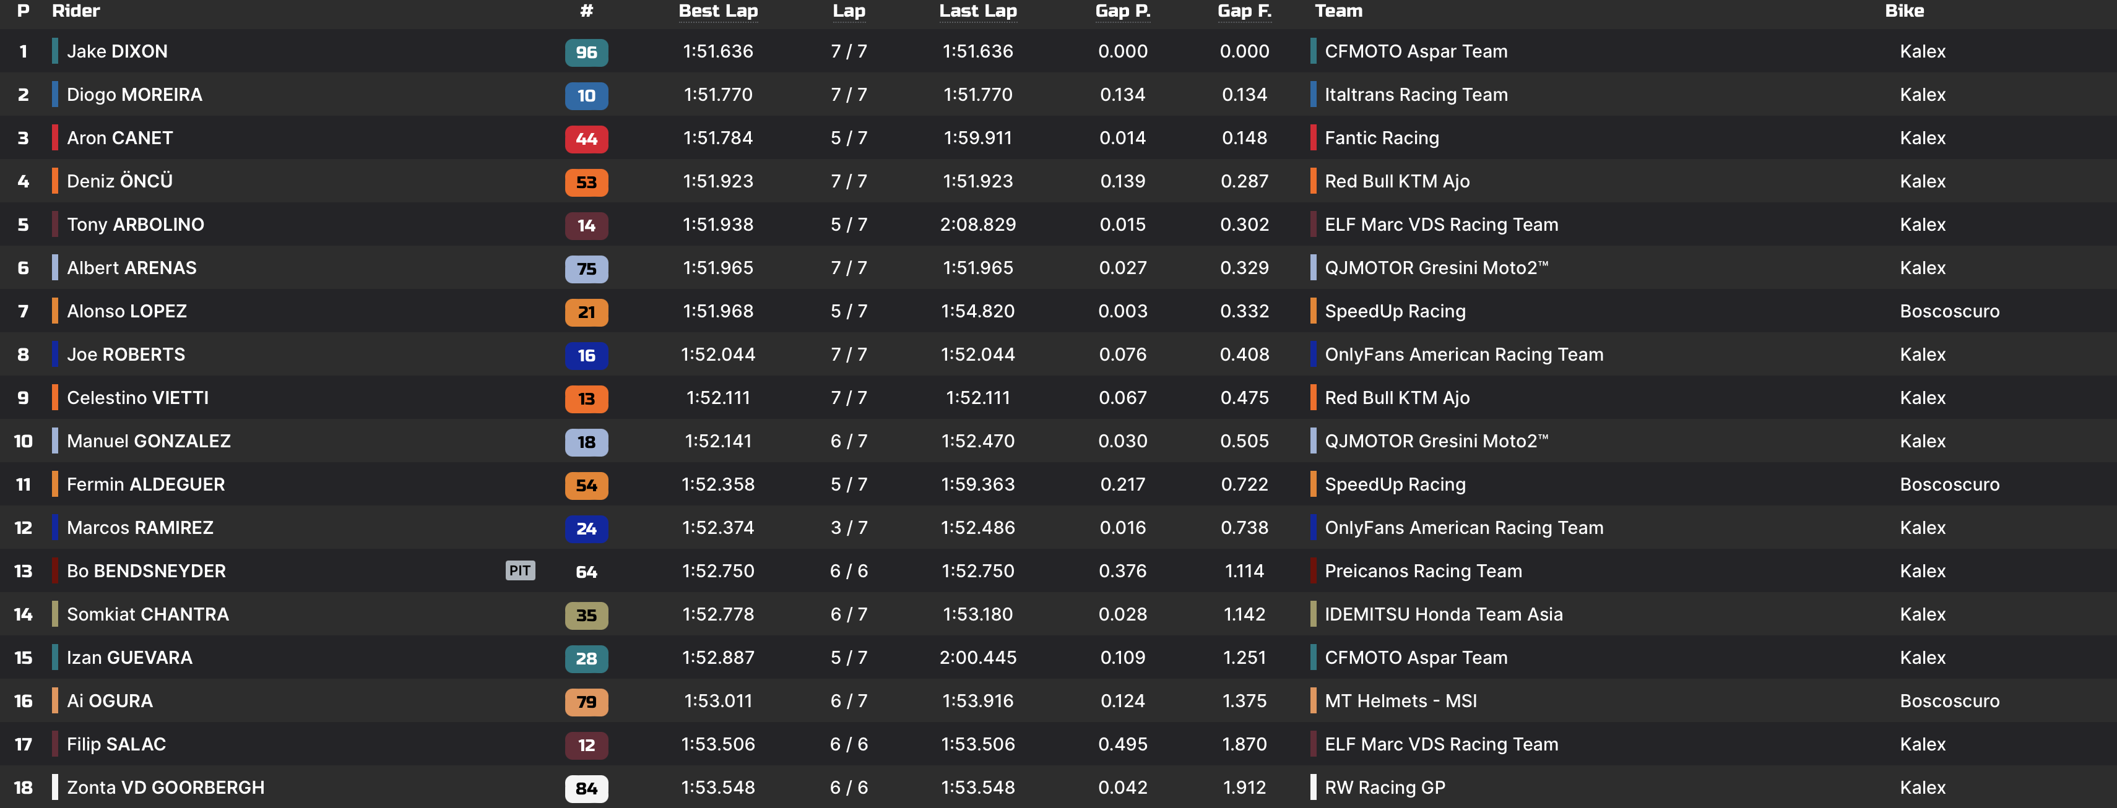
Task: Click the Italtrans Racing Team name
Action: pyautogui.click(x=1415, y=95)
